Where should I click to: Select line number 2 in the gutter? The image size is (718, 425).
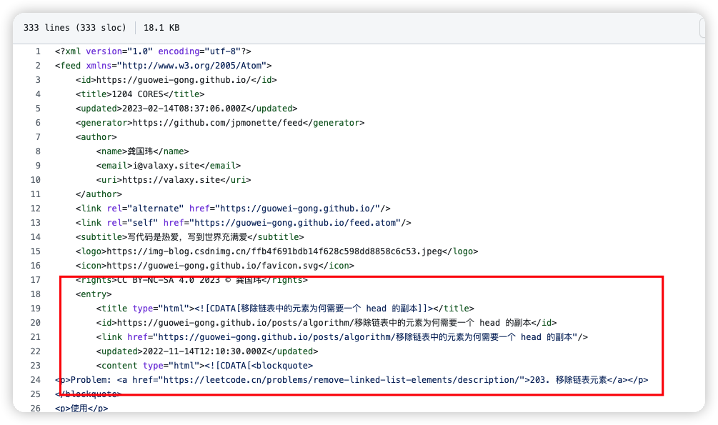pyautogui.click(x=38, y=66)
